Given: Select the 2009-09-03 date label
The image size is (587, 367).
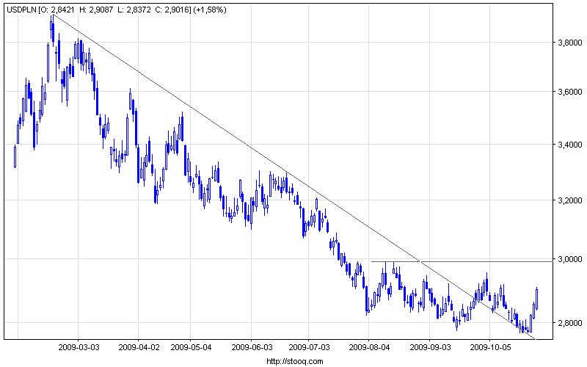Looking at the screenshot, I should 431,347.
